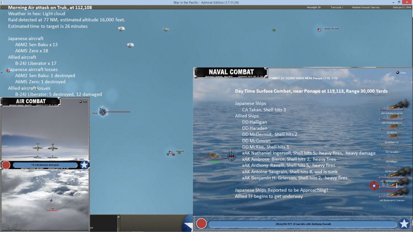Viewport: 413px width, 232px height.
Task: Click the 'Day Time Surface Combat' header line
Action: pos(311,91)
